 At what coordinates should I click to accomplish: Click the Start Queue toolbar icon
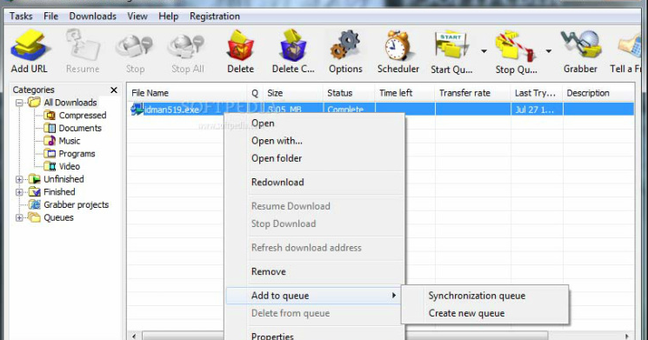point(451,44)
